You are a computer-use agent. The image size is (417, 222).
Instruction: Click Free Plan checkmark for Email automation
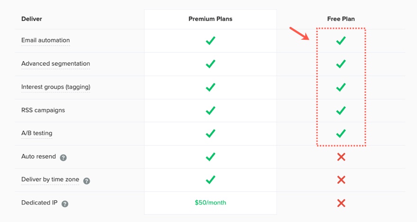pos(341,41)
